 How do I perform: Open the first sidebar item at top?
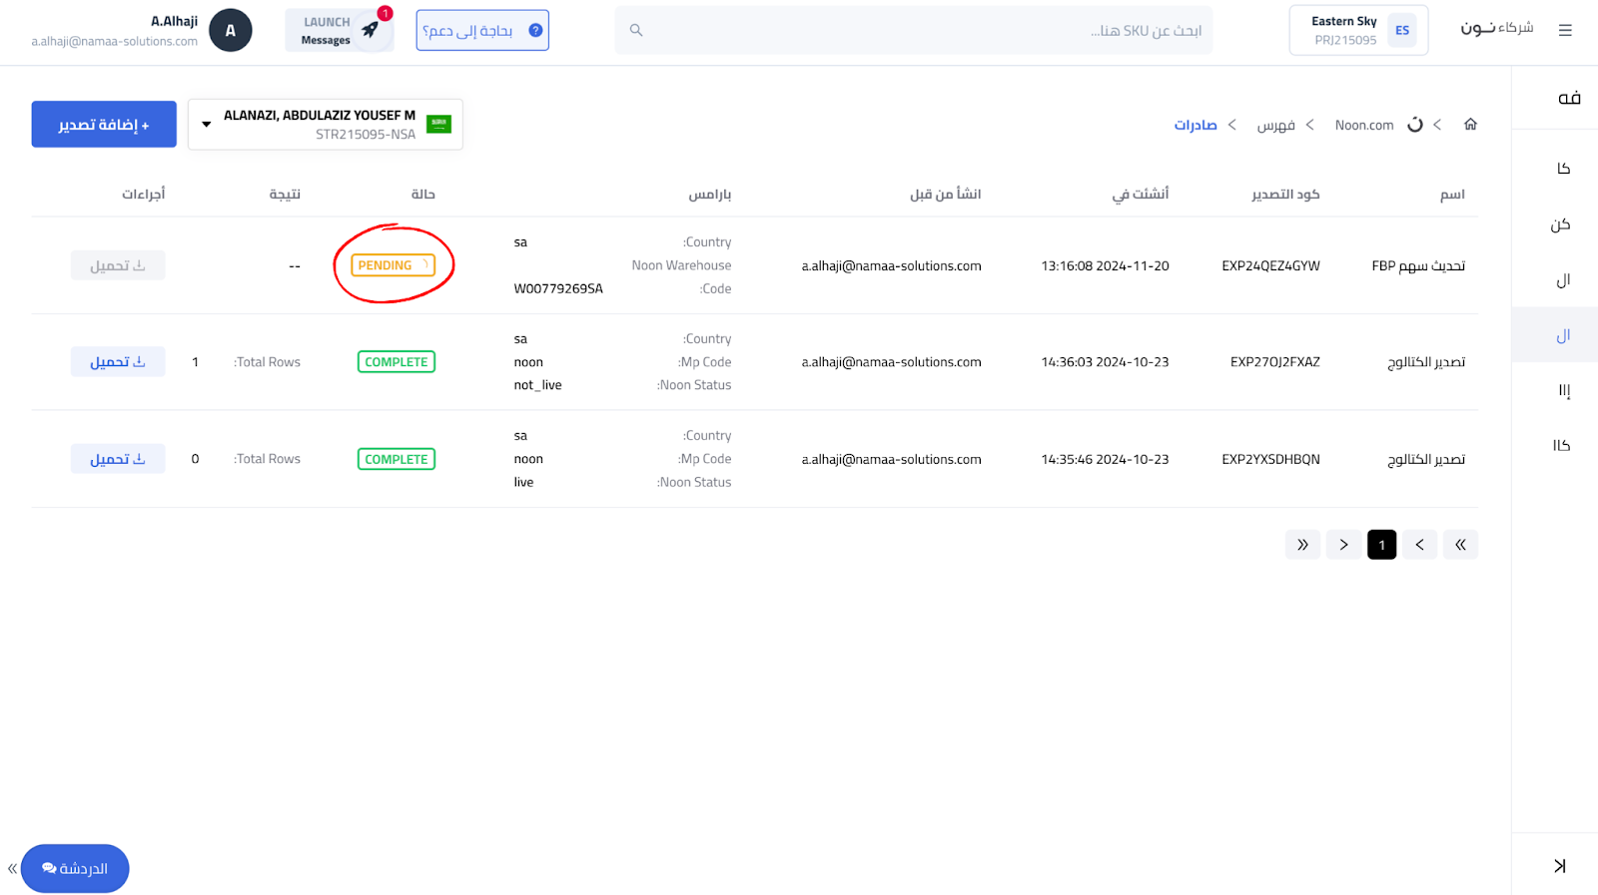click(1569, 98)
